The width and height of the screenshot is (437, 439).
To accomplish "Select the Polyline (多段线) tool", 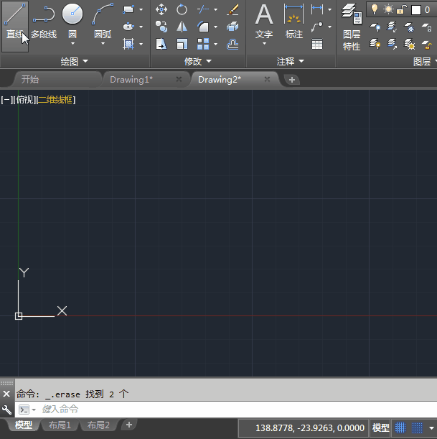I will [44, 22].
